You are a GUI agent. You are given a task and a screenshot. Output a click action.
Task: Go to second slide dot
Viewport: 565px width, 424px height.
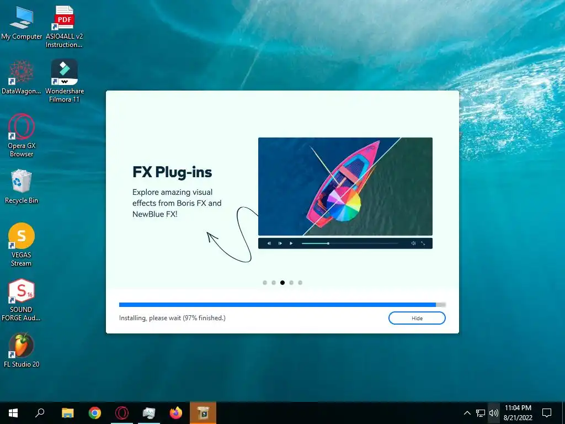click(274, 283)
